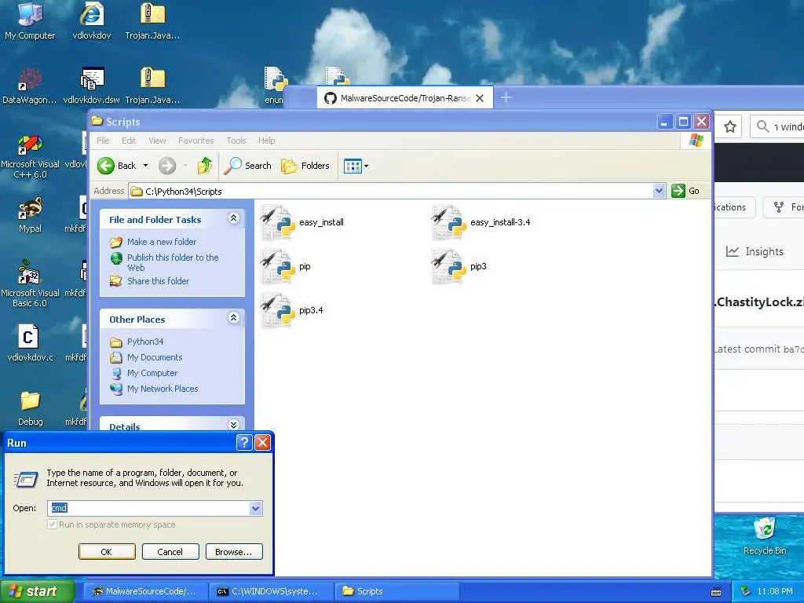804x603 pixels.
Task: Go to My Network Places link
Action: [163, 389]
